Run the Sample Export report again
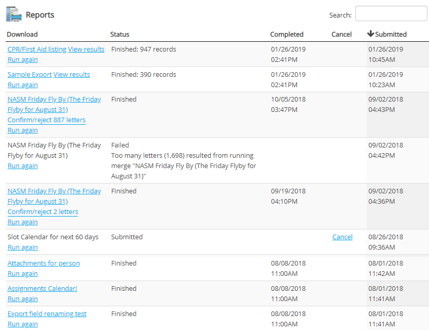The image size is (429, 330). point(23,85)
